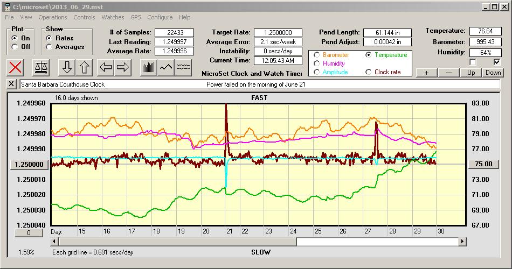The height and width of the screenshot is (269, 512).
Task: Click the red X clear button
Action: pos(15,67)
